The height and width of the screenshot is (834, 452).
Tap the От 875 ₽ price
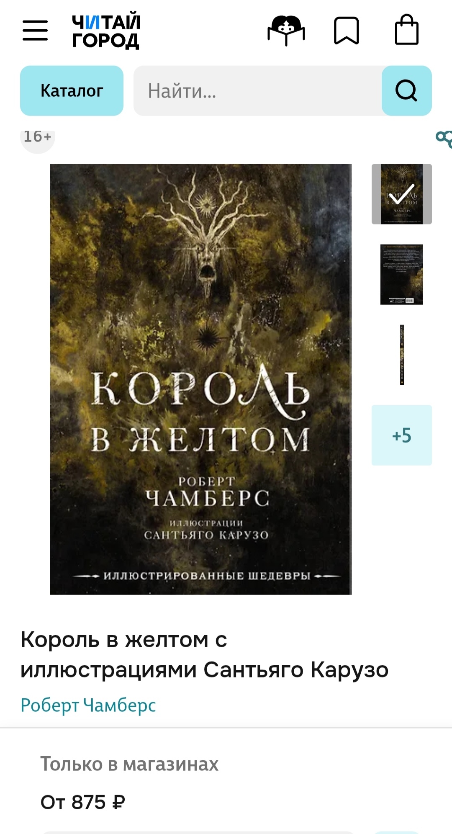tap(83, 802)
